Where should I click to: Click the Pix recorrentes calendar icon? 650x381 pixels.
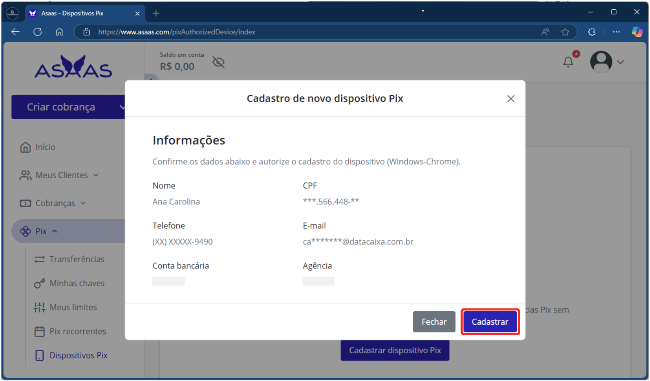pyautogui.click(x=40, y=332)
